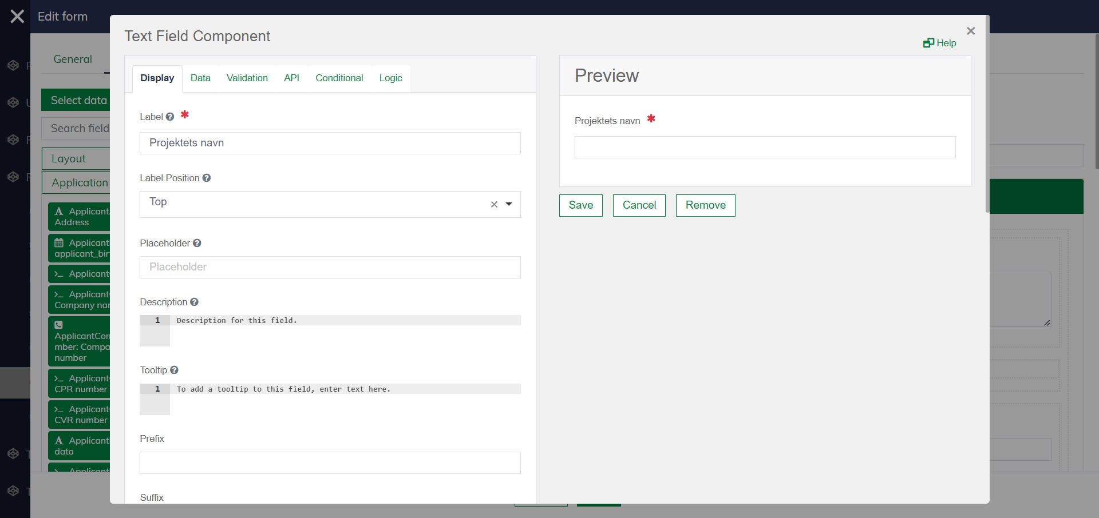Close the Text Field Component dialog
The height and width of the screenshot is (518, 1099).
click(970, 31)
